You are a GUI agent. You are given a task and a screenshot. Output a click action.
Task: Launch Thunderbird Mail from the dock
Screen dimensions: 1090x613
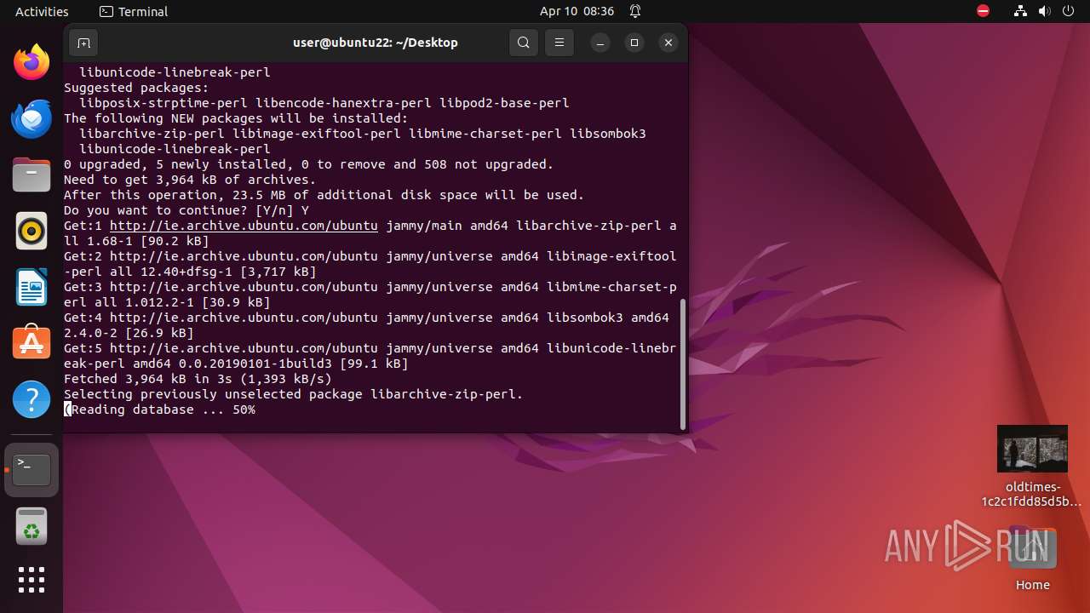click(32, 118)
